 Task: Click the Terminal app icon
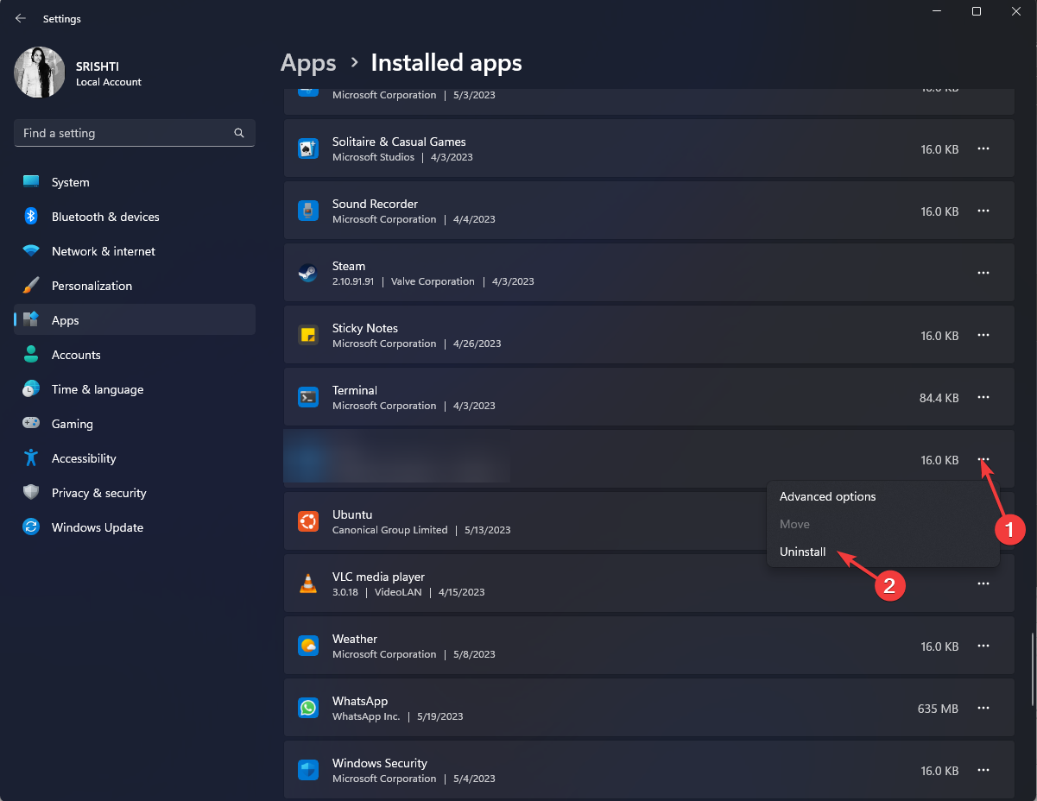tap(308, 397)
